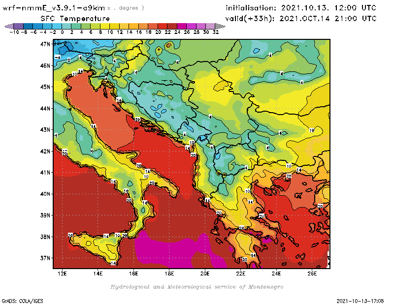Screen dimensions: 394x304
Task: Click the '44N' latitude label
Action: [45, 108]
